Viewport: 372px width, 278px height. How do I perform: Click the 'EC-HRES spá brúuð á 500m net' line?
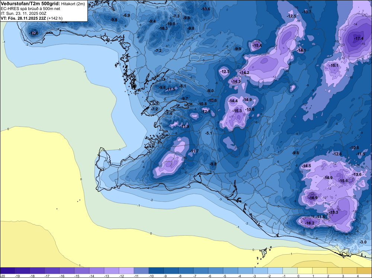tap(31, 9)
